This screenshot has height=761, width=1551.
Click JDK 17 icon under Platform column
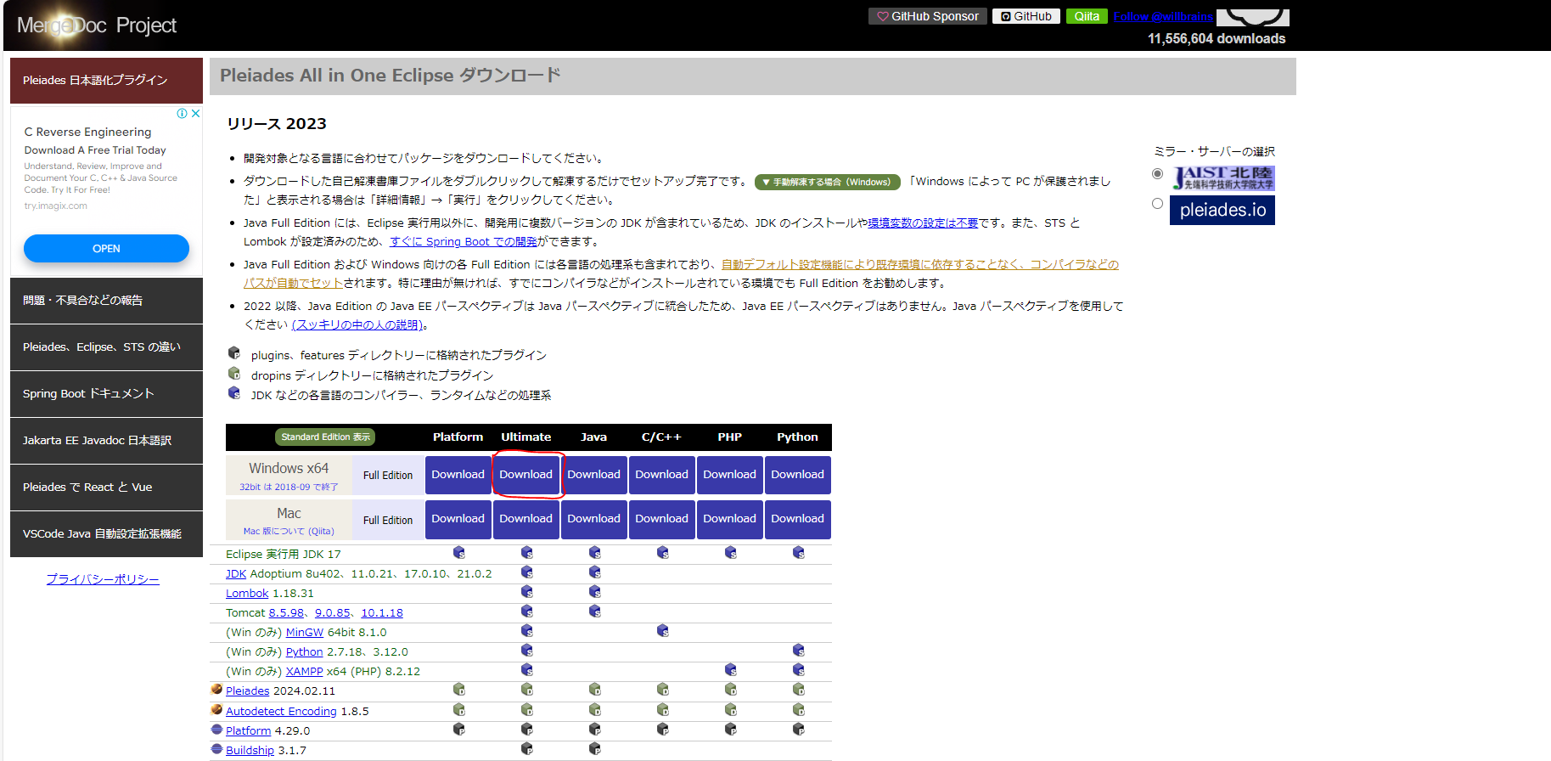click(x=459, y=553)
